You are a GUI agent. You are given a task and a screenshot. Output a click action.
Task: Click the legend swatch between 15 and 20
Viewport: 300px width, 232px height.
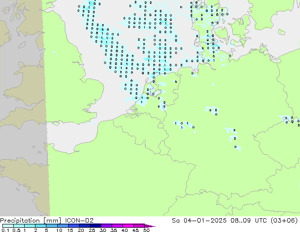[x=73, y=226]
